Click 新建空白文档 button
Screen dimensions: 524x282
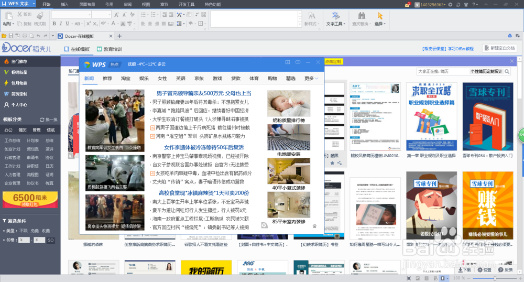(499, 48)
